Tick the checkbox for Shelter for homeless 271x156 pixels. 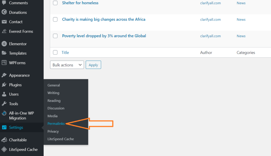[55, 3]
